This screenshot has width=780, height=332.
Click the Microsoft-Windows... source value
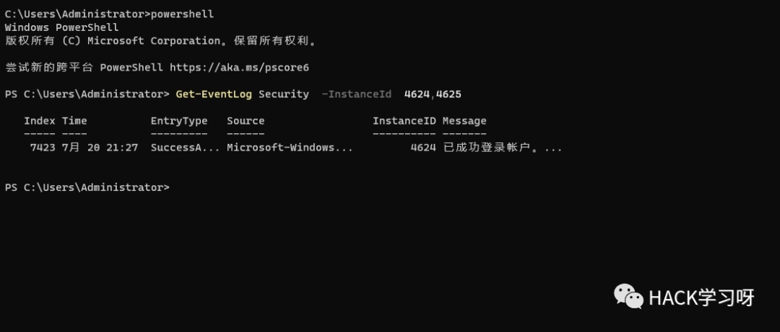(x=290, y=148)
